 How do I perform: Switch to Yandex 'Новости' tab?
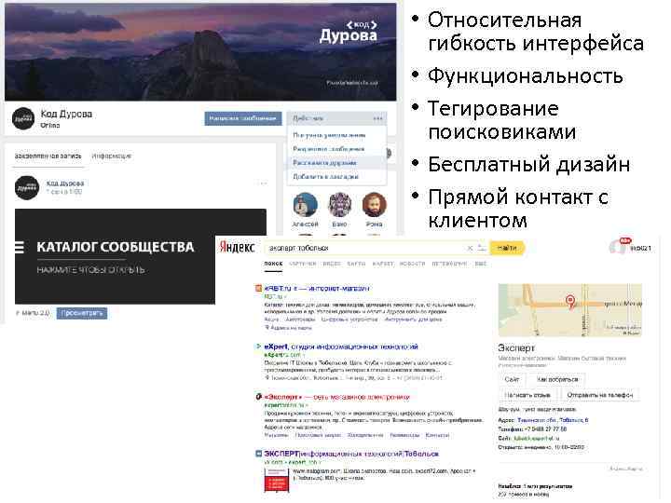(x=412, y=264)
